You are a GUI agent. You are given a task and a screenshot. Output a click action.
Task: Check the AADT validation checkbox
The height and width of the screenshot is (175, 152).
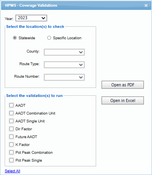(11, 105)
